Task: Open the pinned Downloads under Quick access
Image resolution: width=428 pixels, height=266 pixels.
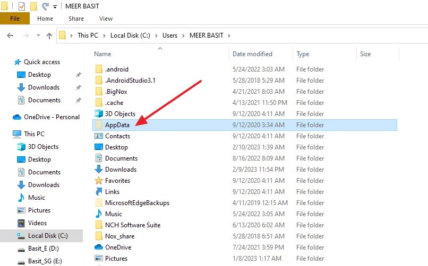Action: (44, 87)
